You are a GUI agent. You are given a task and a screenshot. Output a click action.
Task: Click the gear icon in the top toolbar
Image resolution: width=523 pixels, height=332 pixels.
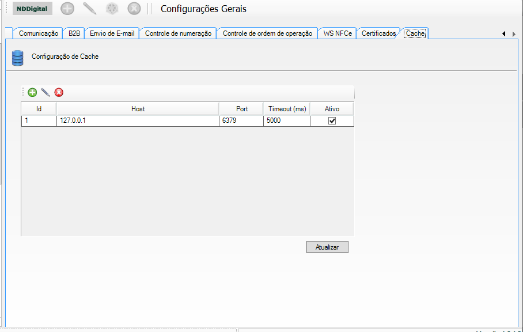click(x=112, y=8)
